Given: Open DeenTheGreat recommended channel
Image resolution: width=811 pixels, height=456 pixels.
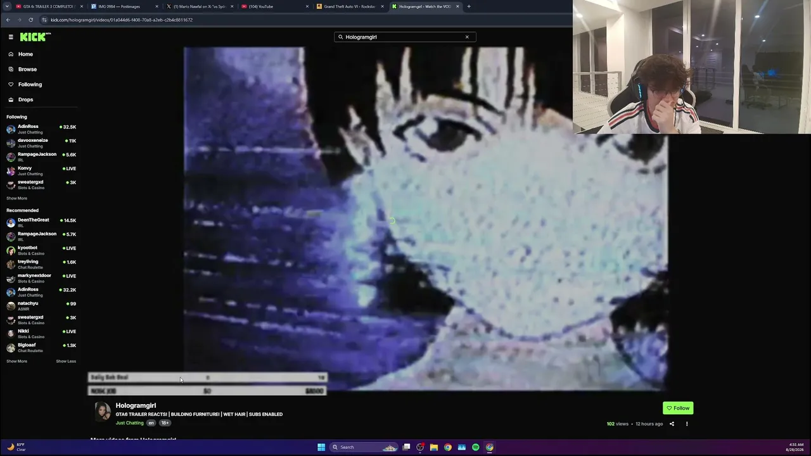Looking at the screenshot, I should [x=41, y=222].
